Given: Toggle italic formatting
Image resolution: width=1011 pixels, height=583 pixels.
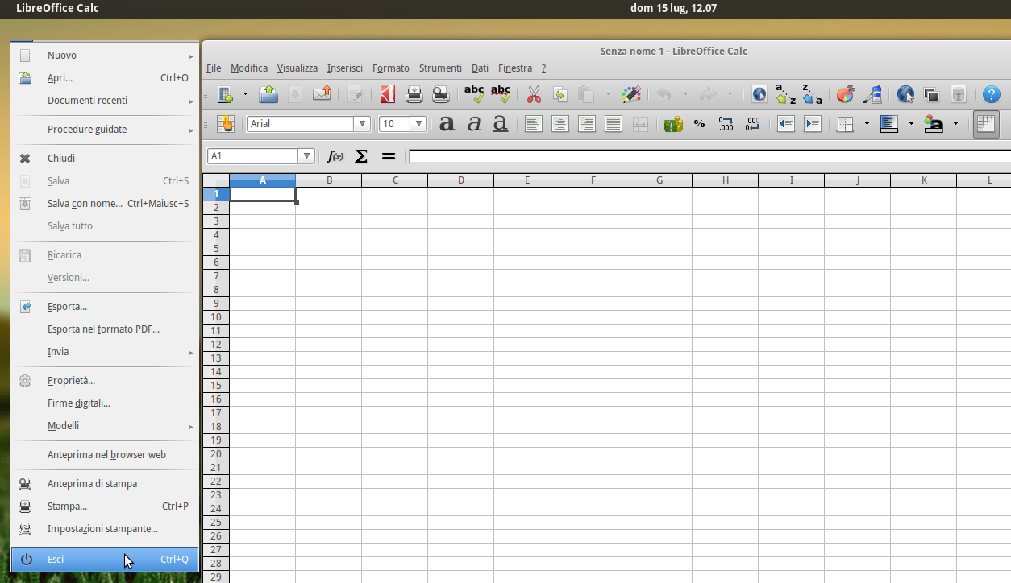Looking at the screenshot, I should pos(474,124).
